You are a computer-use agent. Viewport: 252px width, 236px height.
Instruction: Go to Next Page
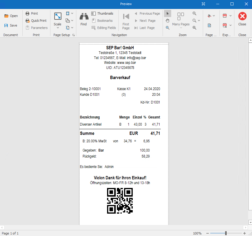click(x=145, y=21)
